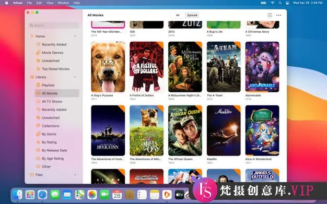Open the more options ellipsis menu
Image resolution: width=327 pixels, height=204 pixels.
tap(278, 15)
